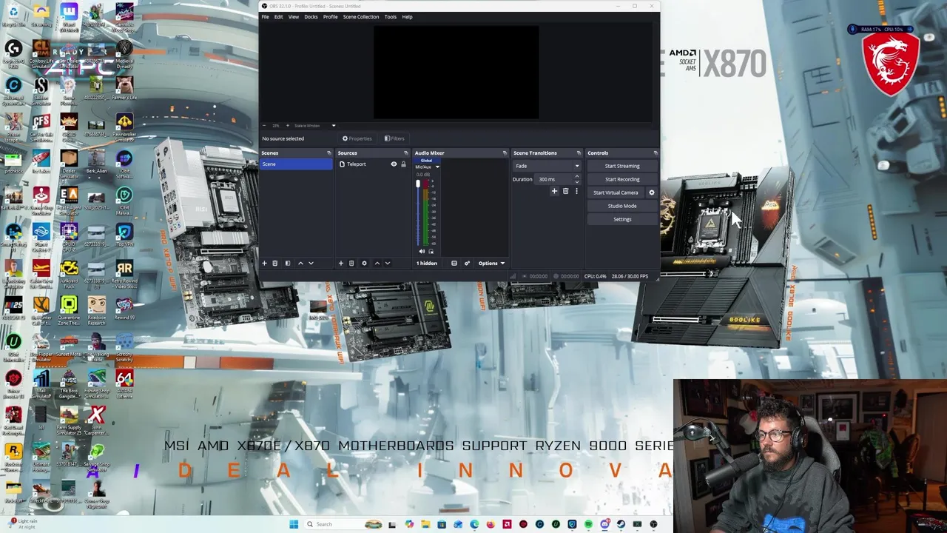Viewport: 947px width, 533px height.
Task: Open Virtual Camera configuration gear
Action: 652,192
